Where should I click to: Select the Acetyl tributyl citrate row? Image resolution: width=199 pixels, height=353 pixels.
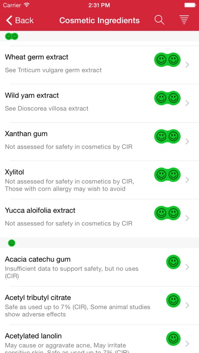[99, 305]
